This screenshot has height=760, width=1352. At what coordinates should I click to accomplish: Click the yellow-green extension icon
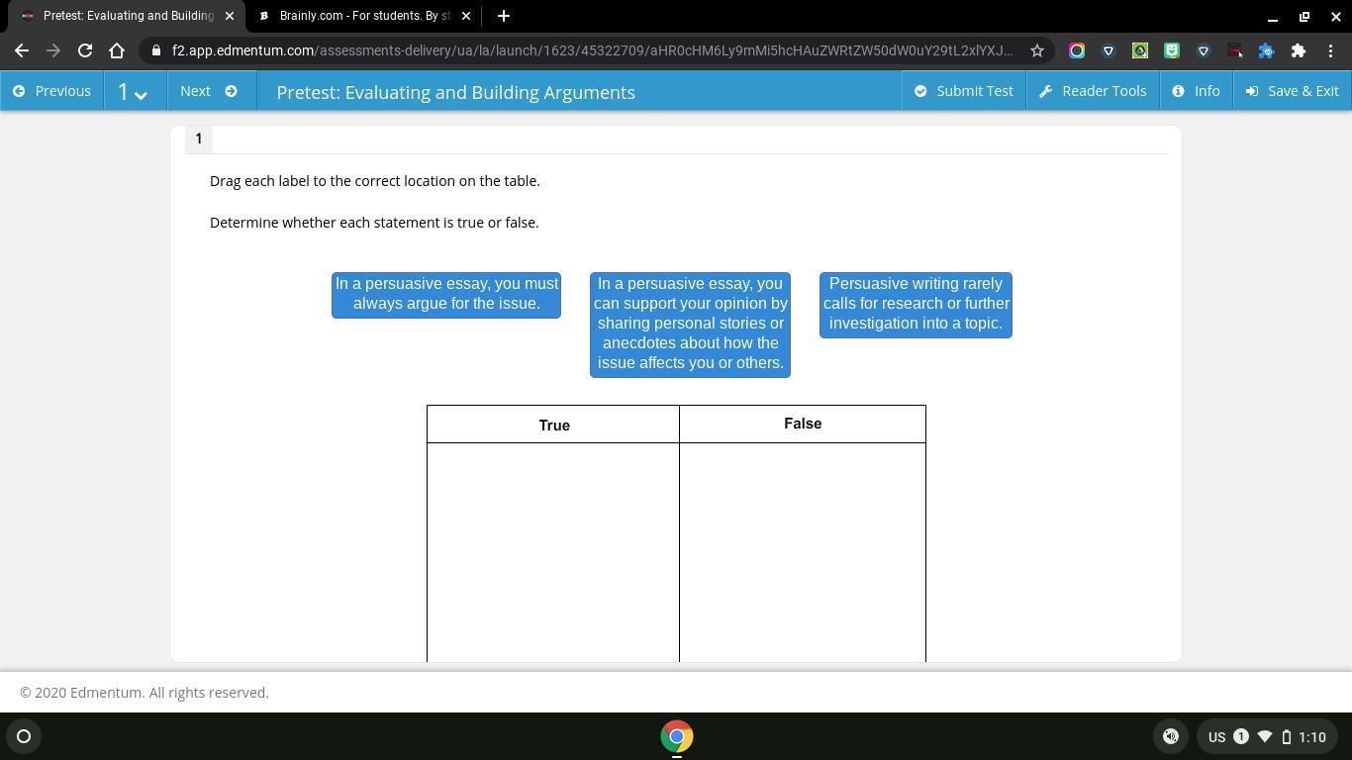pyautogui.click(x=1140, y=50)
